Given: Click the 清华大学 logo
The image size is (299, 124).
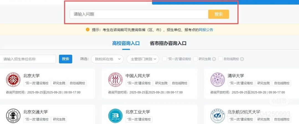Looking at the screenshot, I should point(218,80).
